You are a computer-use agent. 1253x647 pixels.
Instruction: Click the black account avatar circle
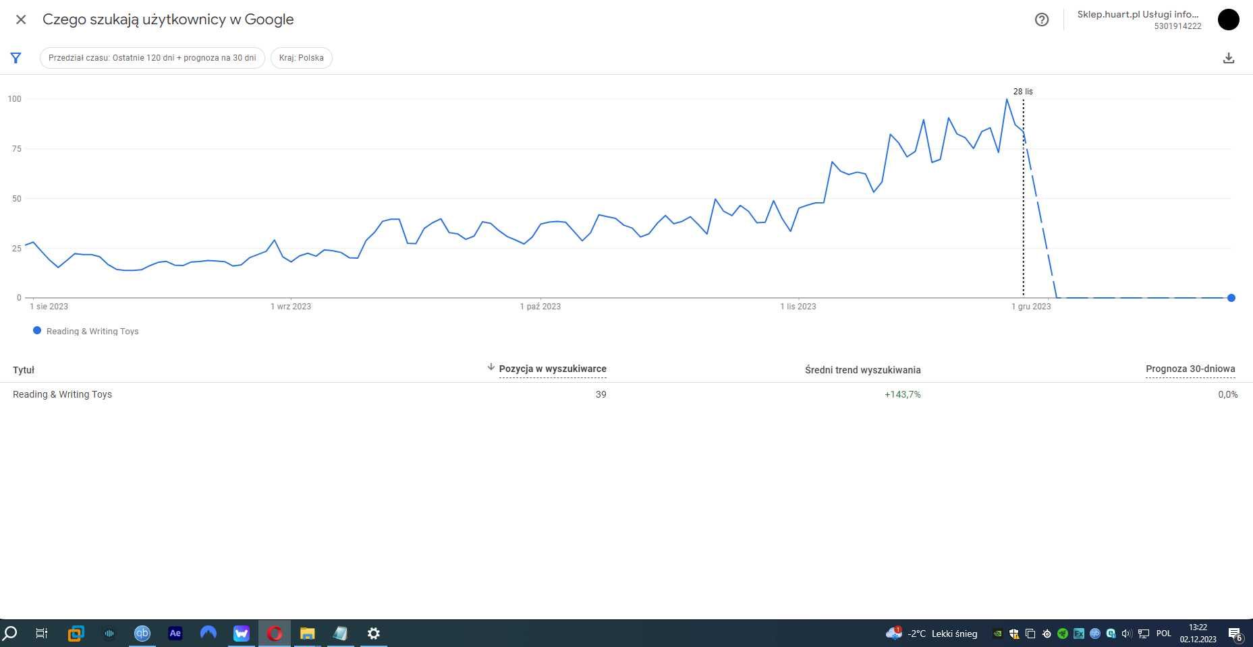pos(1229,20)
